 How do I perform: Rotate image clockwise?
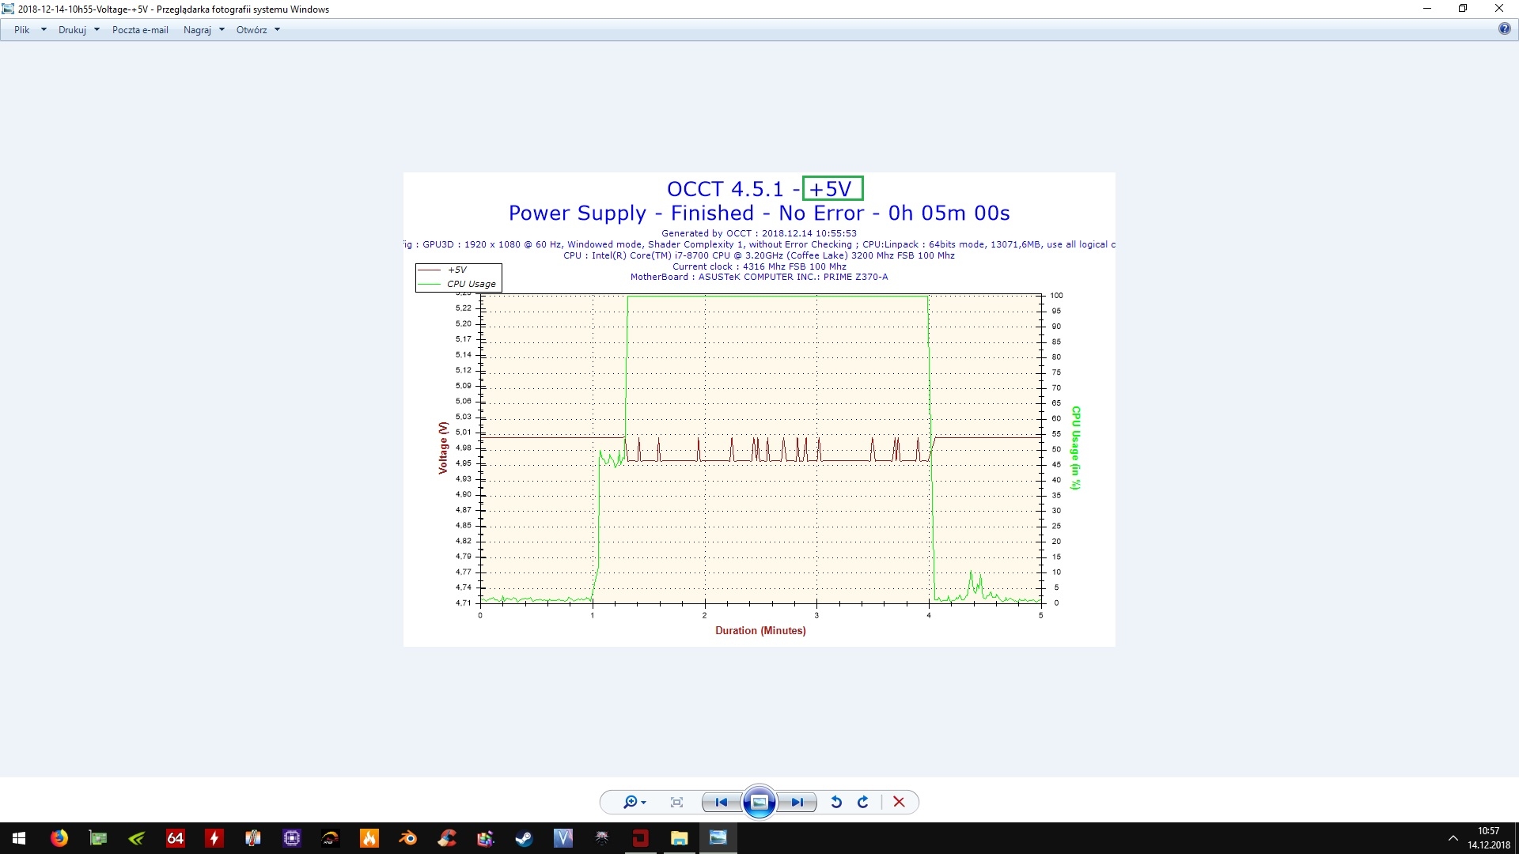click(863, 802)
